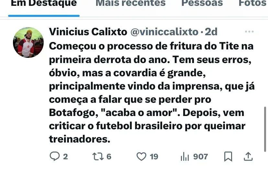Bookmark the tweet with the bookmark icon
This screenshot has width=268, height=169.
point(228,156)
